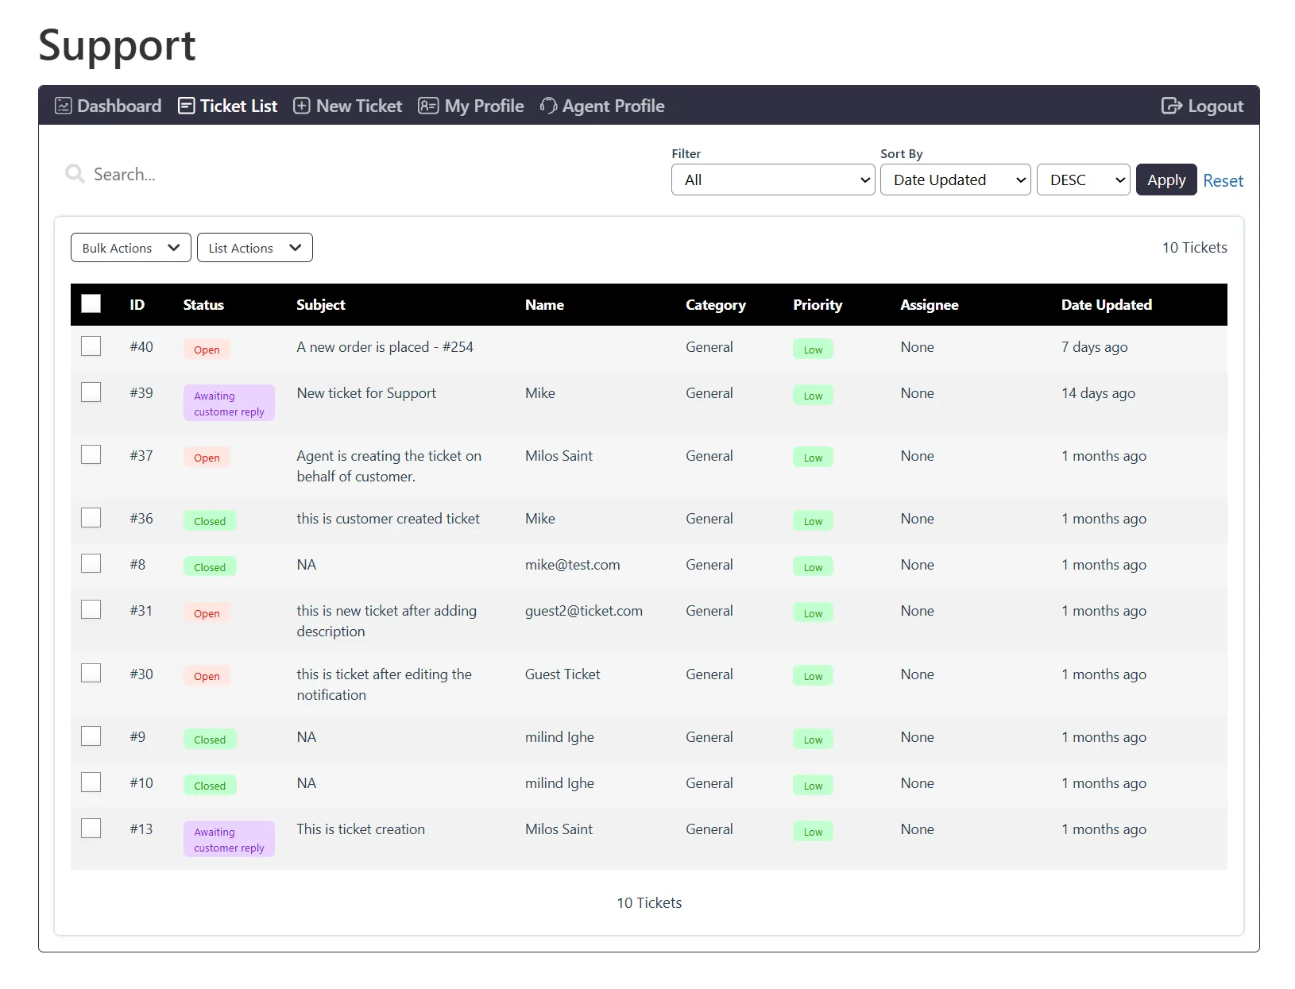1295x989 pixels.
Task: Click the Reset link
Action: click(x=1223, y=180)
